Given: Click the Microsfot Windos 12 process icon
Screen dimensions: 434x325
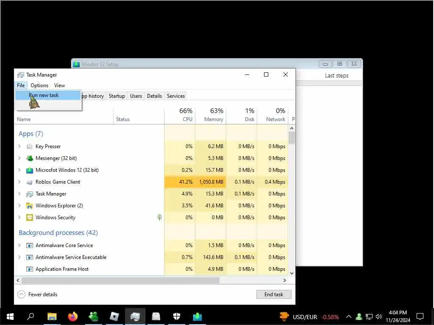Looking at the screenshot, I should click(29, 170).
